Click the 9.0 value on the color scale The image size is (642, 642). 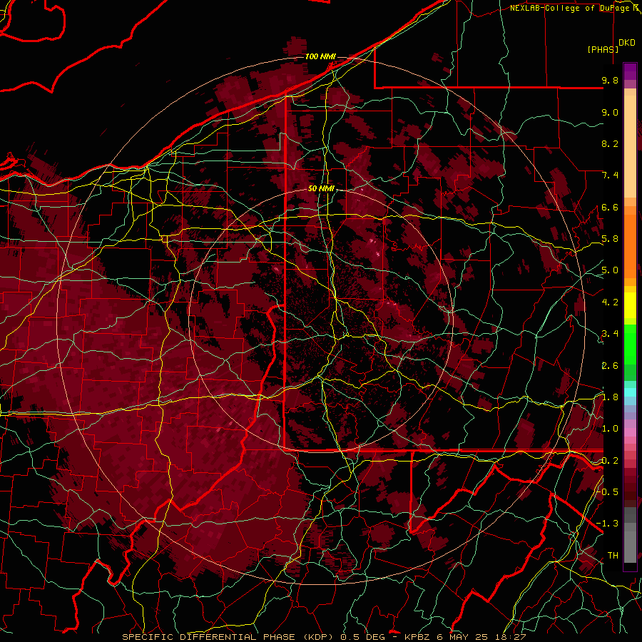click(610, 112)
